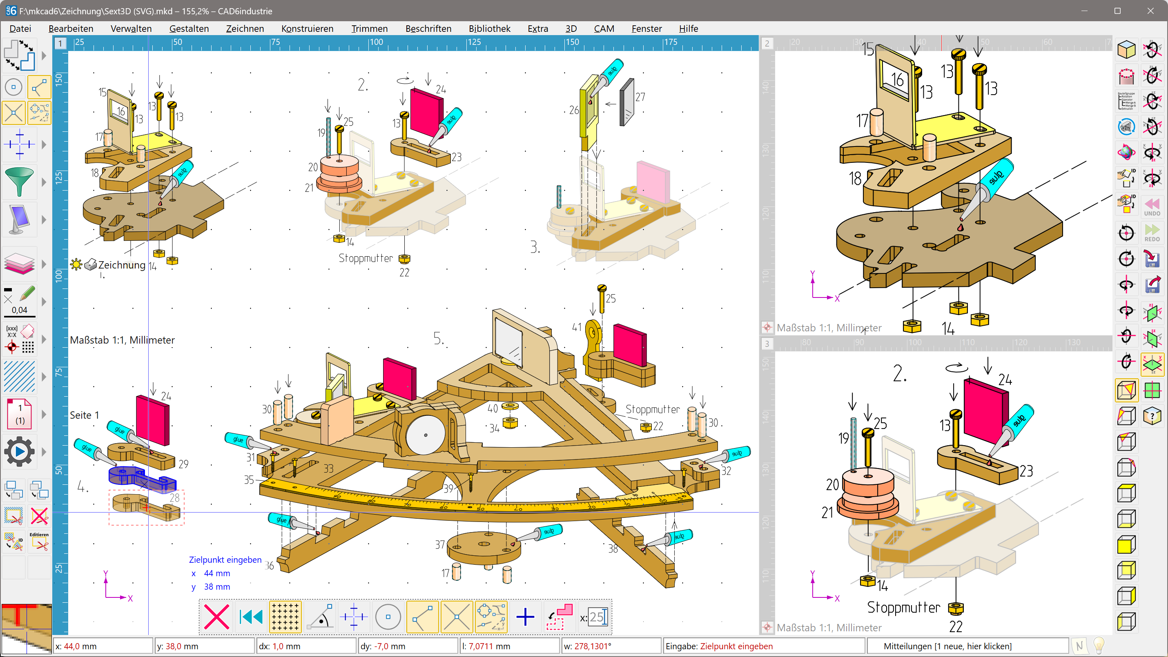Image resolution: width=1168 pixels, height=657 pixels.
Task: Toggle the highlighted hidden-line view mode
Action: [x=1126, y=390]
